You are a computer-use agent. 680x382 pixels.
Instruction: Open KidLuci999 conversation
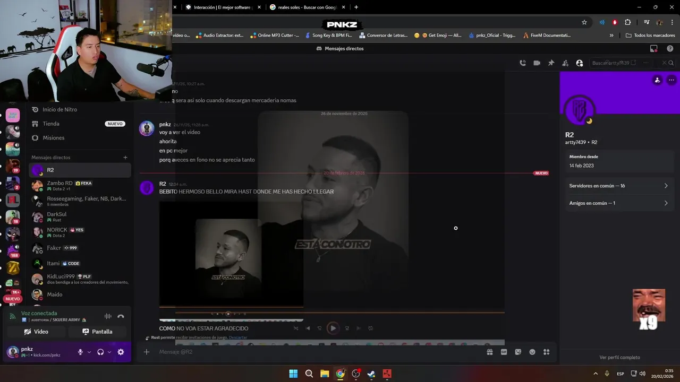[80, 279]
